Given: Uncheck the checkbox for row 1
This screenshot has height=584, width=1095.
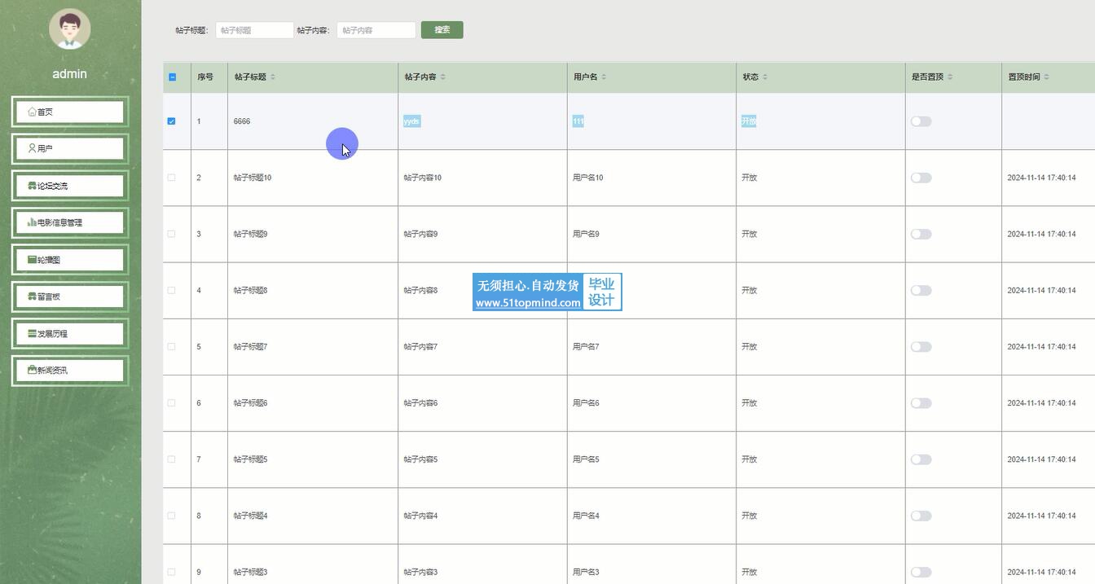Looking at the screenshot, I should (171, 121).
